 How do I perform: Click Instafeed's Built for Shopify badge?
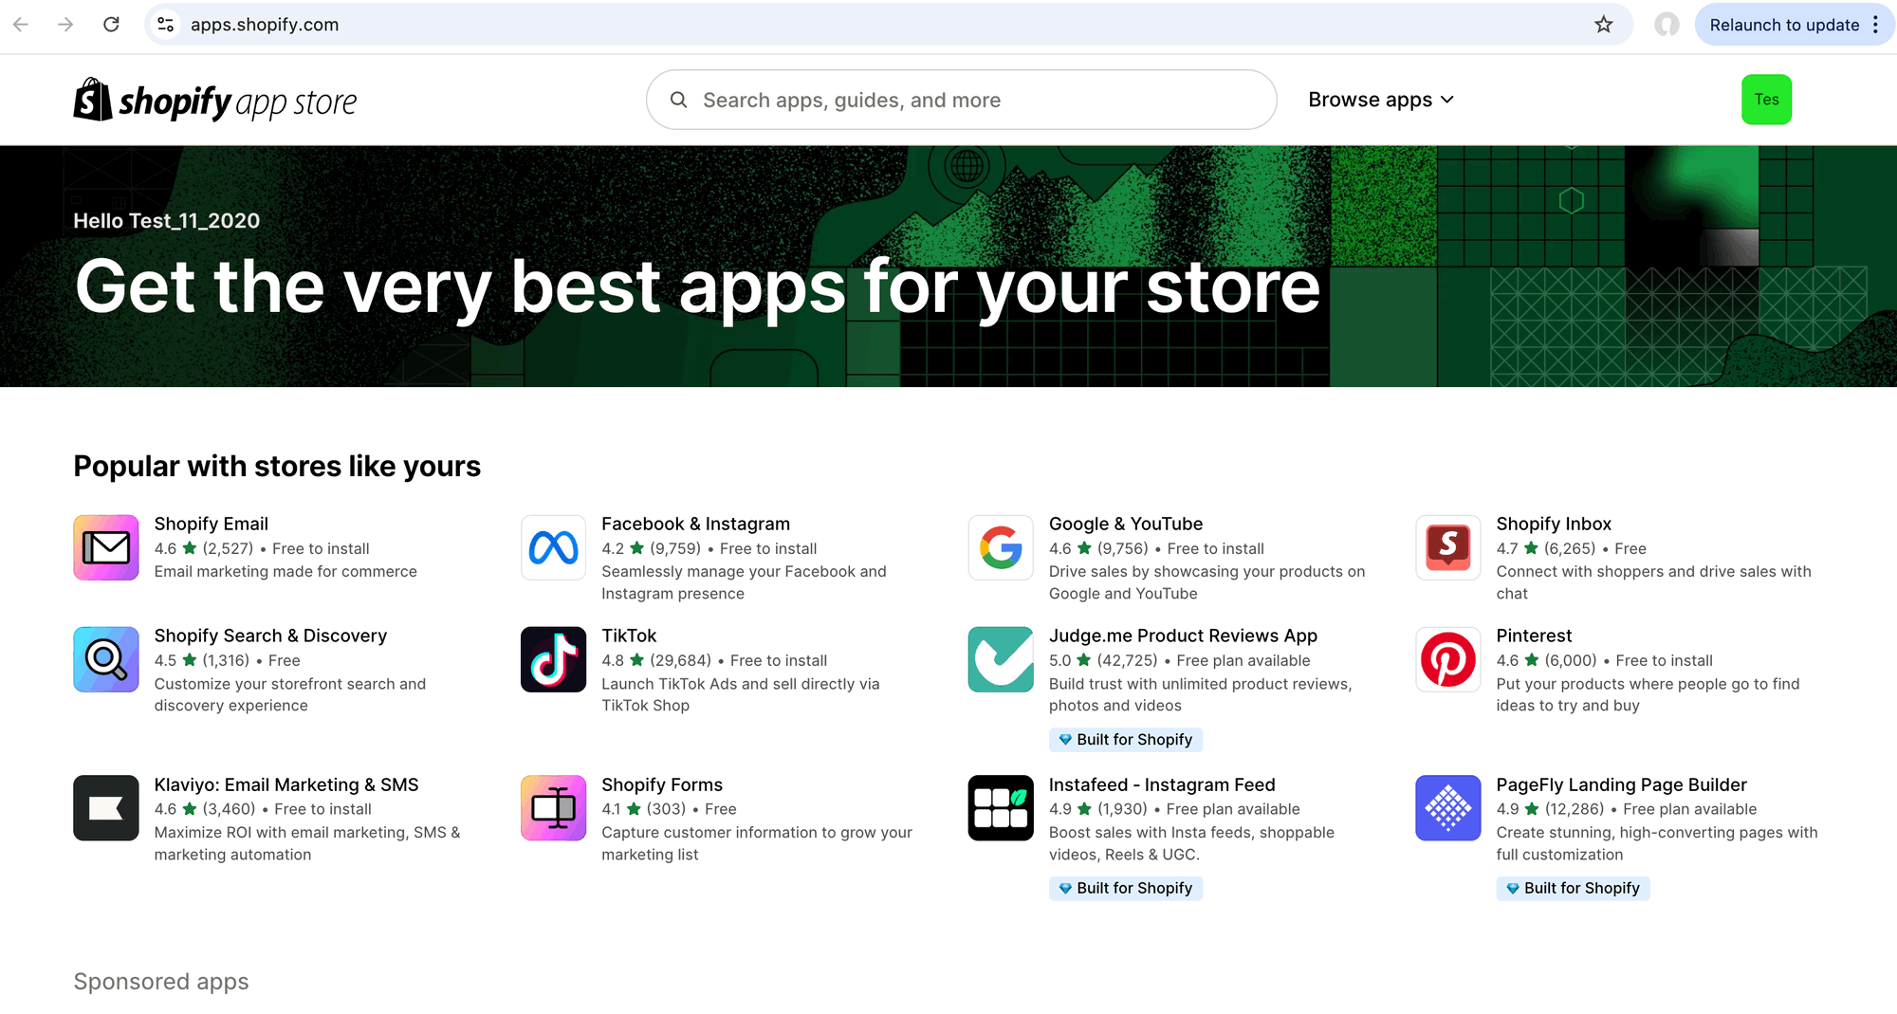pyautogui.click(x=1126, y=889)
